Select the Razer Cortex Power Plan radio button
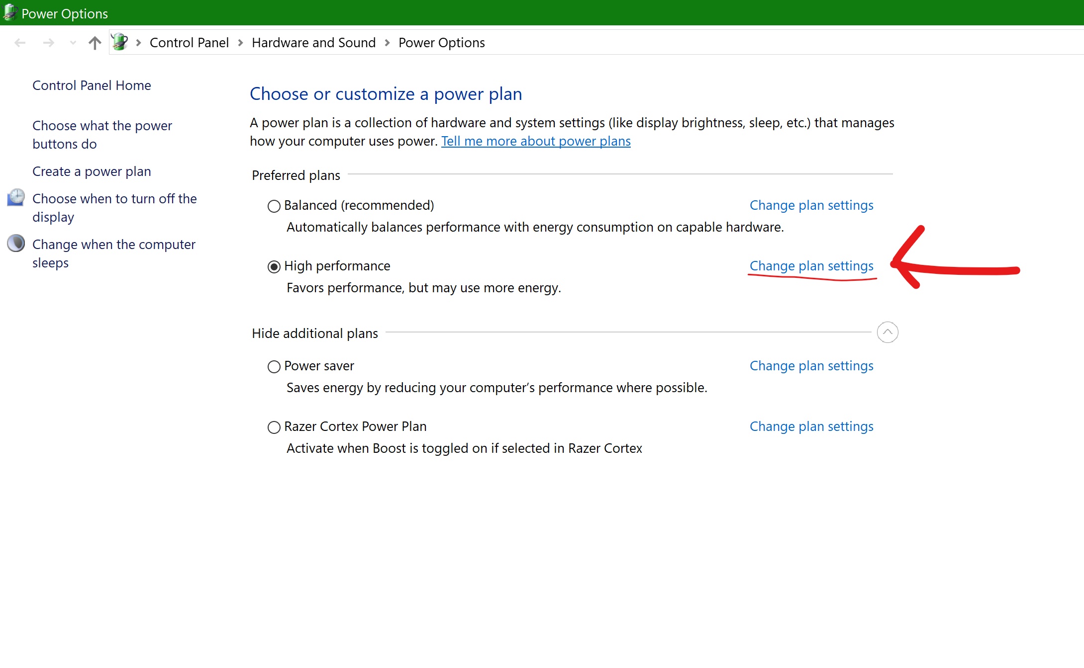Screen dimensions: 1084x668 [x=274, y=426]
